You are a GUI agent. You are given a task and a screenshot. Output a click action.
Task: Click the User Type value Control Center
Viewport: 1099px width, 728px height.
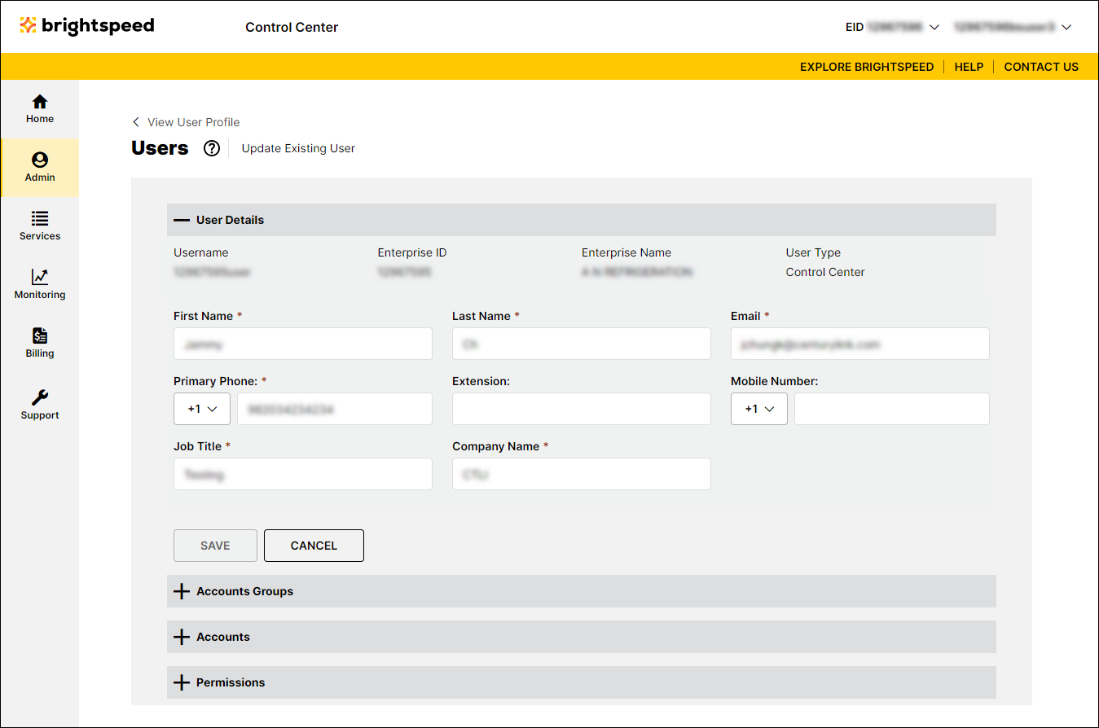click(825, 272)
